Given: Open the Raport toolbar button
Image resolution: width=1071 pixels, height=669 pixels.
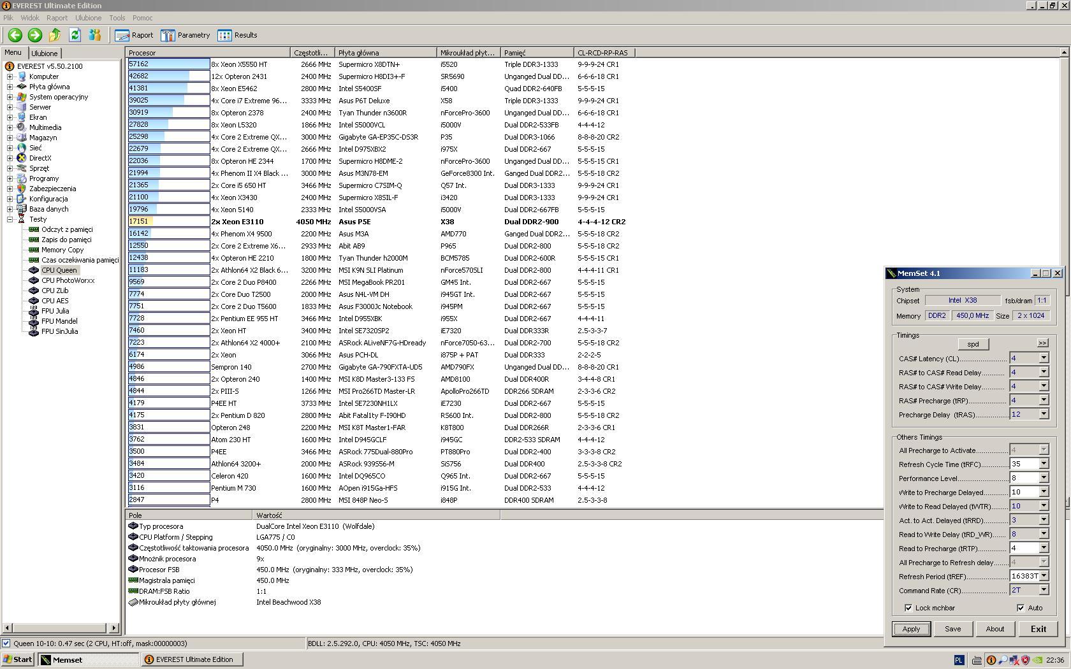Looking at the screenshot, I should [x=134, y=36].
